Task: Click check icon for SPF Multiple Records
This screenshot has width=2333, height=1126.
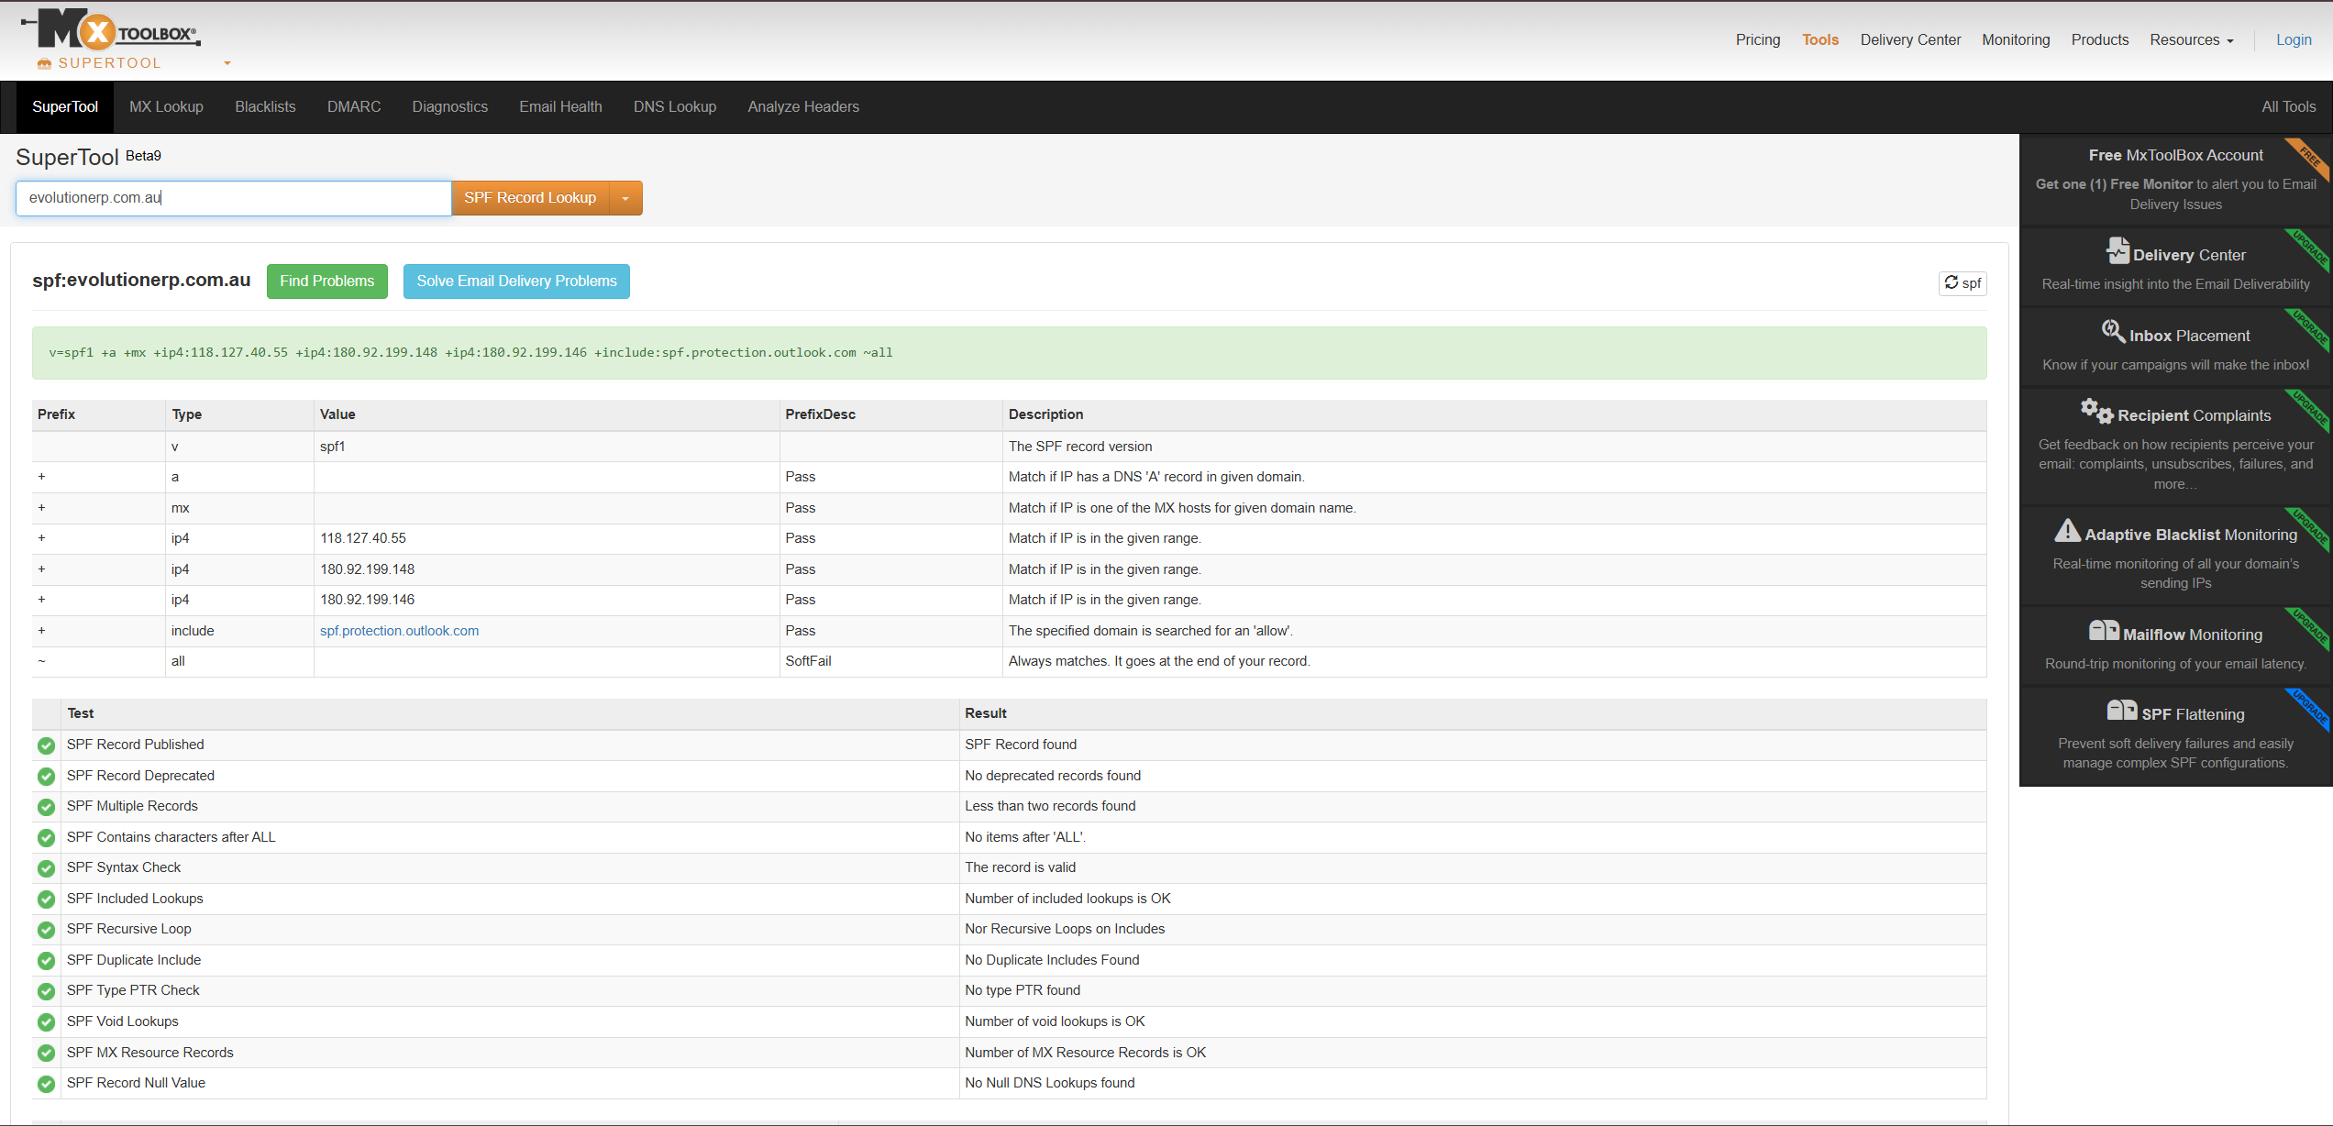Action: [x=46, y=807]
